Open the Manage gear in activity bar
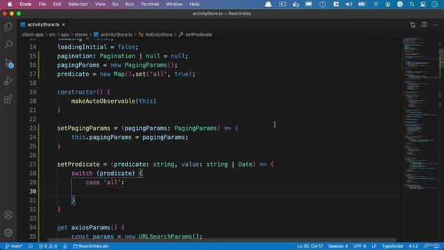 click(8, 233)
